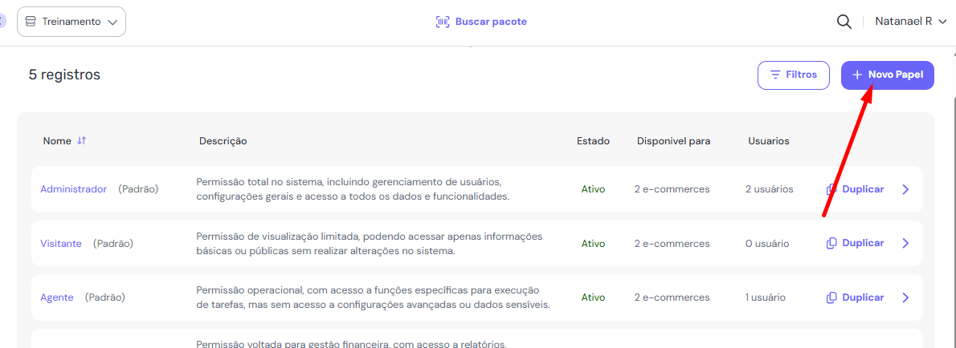The width and height of the screenshot is (956, 348).
Task: Select the Buscar pacote link
Action: point(491,22)
